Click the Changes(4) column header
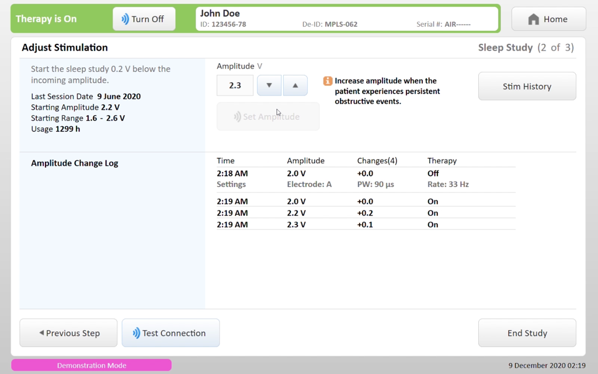The image size is (598, 374). pyautogui.click(x=377, y=161)
